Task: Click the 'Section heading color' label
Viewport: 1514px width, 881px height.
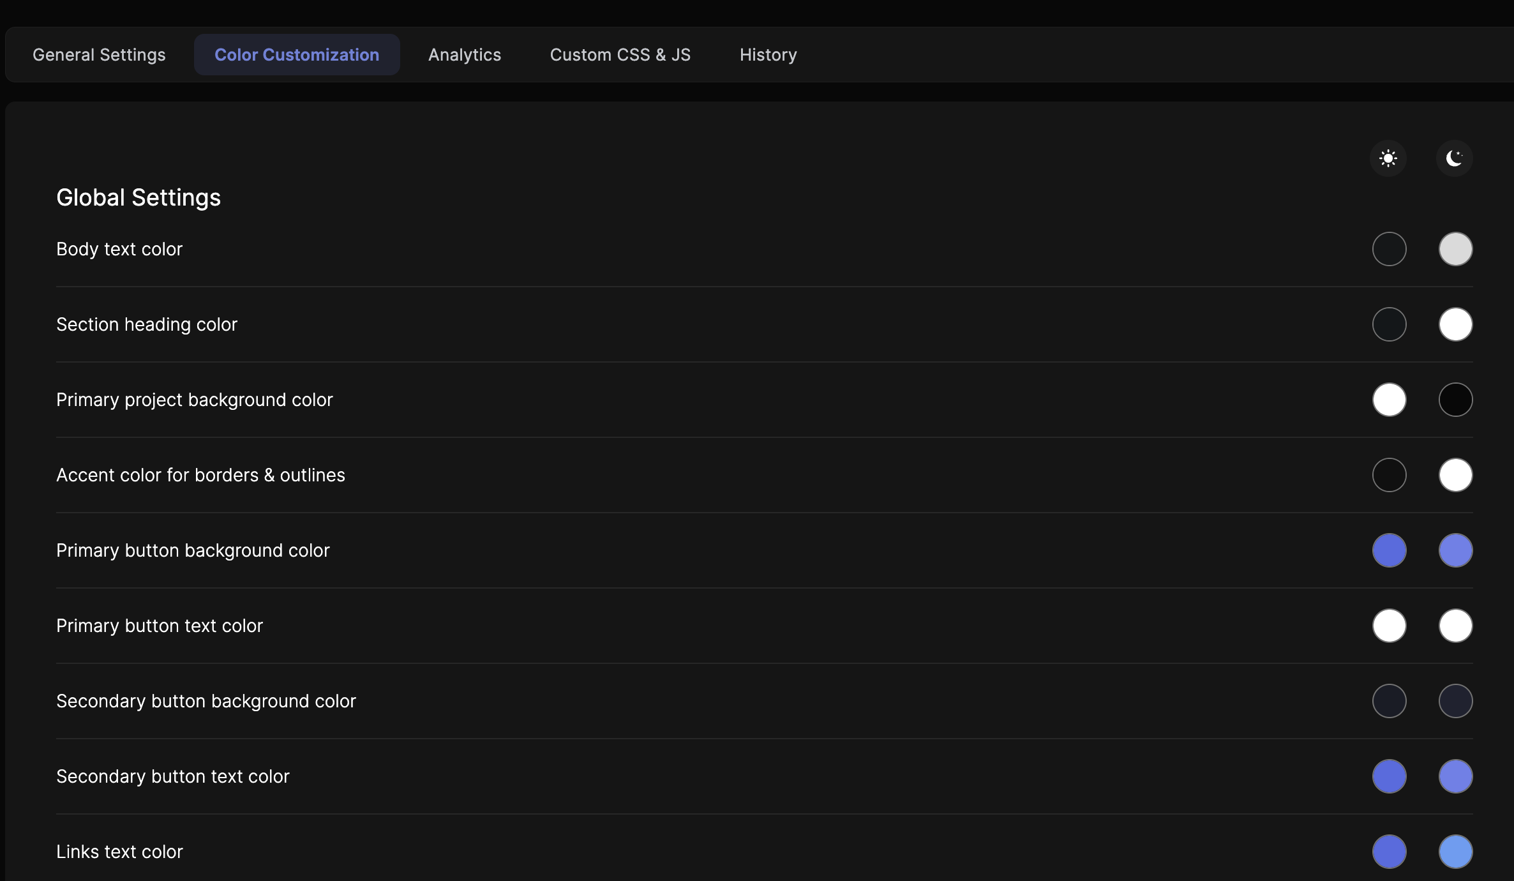Action: [x=147, y=324]
